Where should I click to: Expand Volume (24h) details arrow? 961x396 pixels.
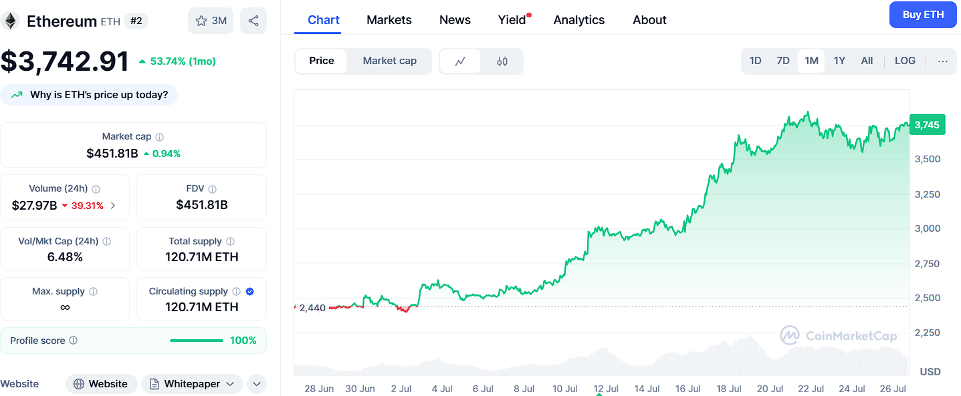pyautogui.click(x=112, y=206)
